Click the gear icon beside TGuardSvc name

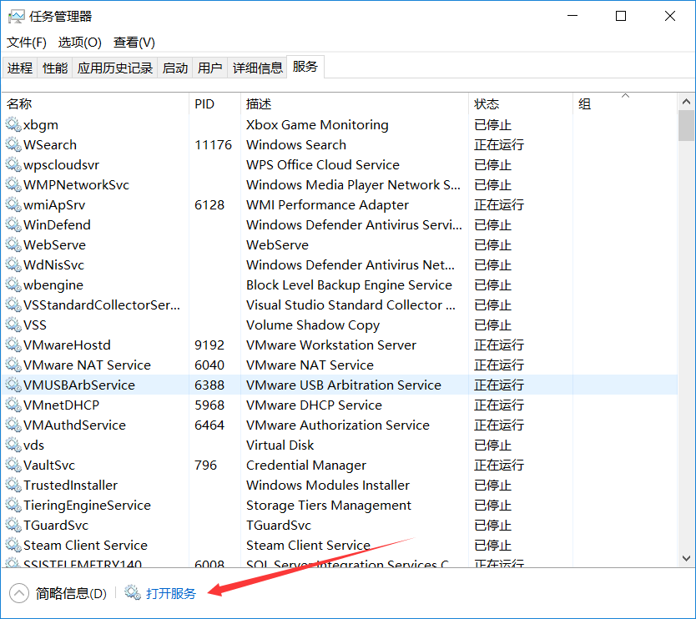pos(13,526)
